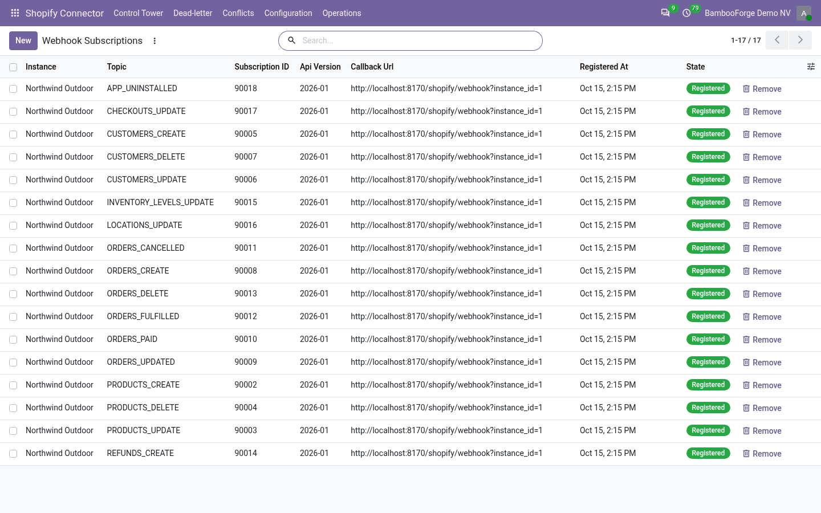The height and width of the screenshot is (513, 821).
Task: Toggle the select-all rows checkbox
Action: [13, 67]
